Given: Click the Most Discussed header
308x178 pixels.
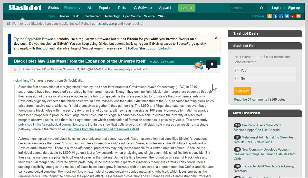Looking at the screenshot, I should [265, 113].
